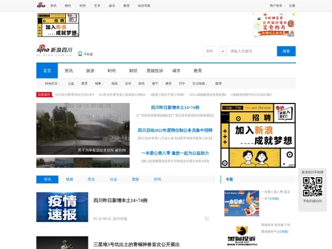Select the 视频 tab in the news list
This screenshot has width=332, height=249.
coord(70,179)
